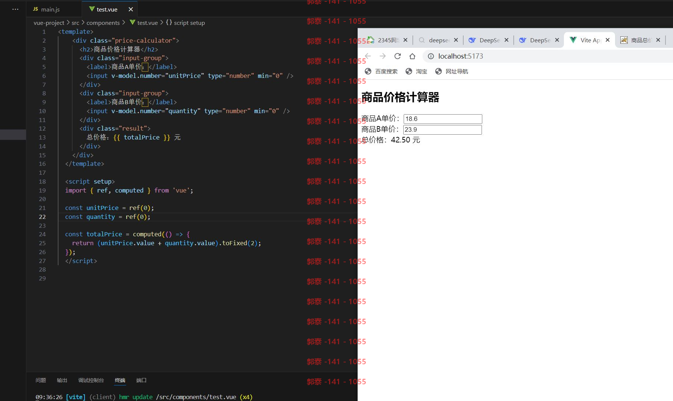The width and height of the screenshot is (673, 401).
Task: Select the Vite App browser tab
Action: (590, 40)
